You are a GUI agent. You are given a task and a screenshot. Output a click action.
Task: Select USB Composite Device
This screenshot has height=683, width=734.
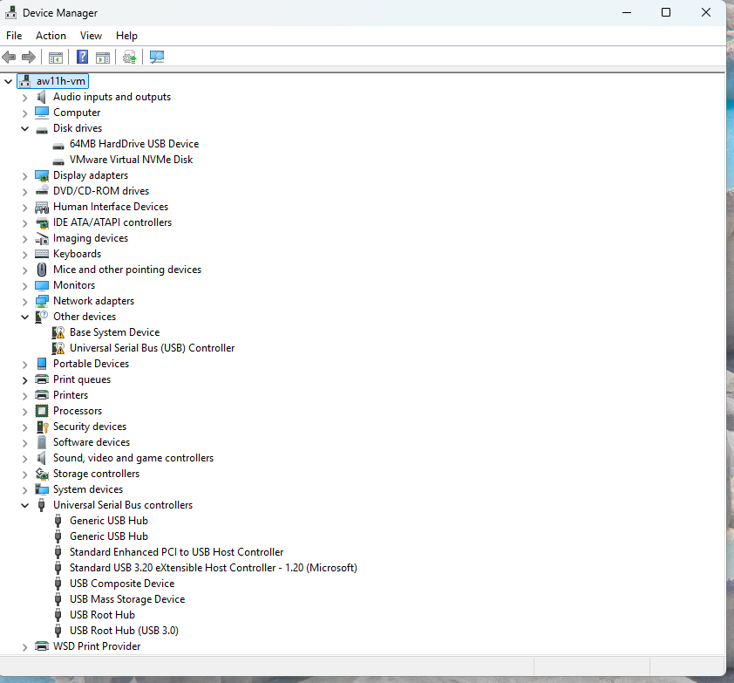point(122,584)
